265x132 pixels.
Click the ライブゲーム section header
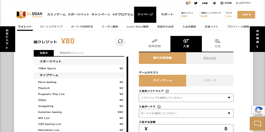point(79,75)
